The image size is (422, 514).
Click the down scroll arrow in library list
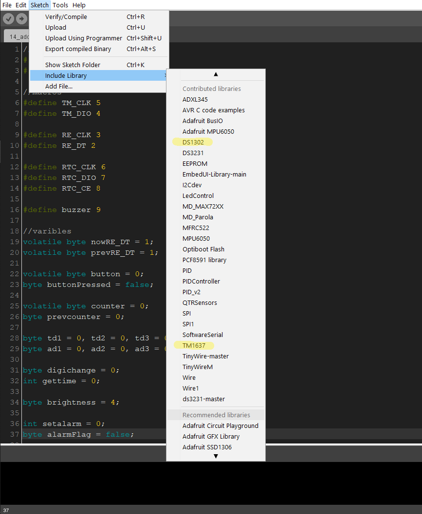click(216, 457)
